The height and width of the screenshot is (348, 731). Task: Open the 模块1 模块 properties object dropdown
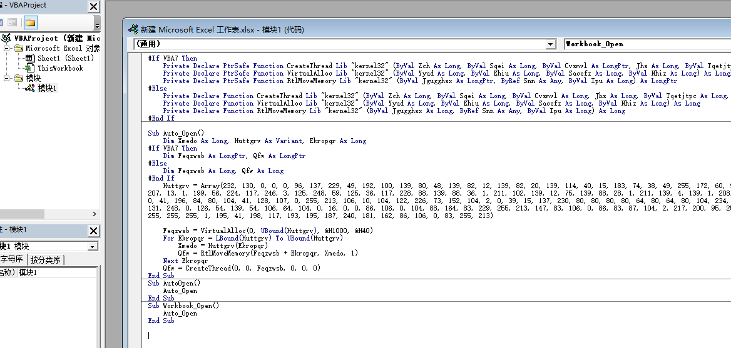(x=93, y=247)
